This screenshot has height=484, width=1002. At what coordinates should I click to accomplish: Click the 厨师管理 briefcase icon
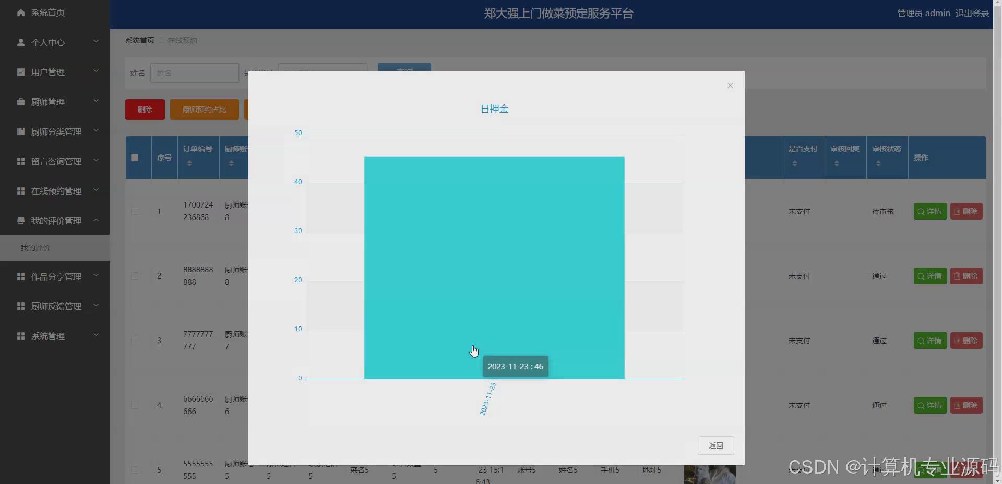pyautogui.click(x=21, y=102)
